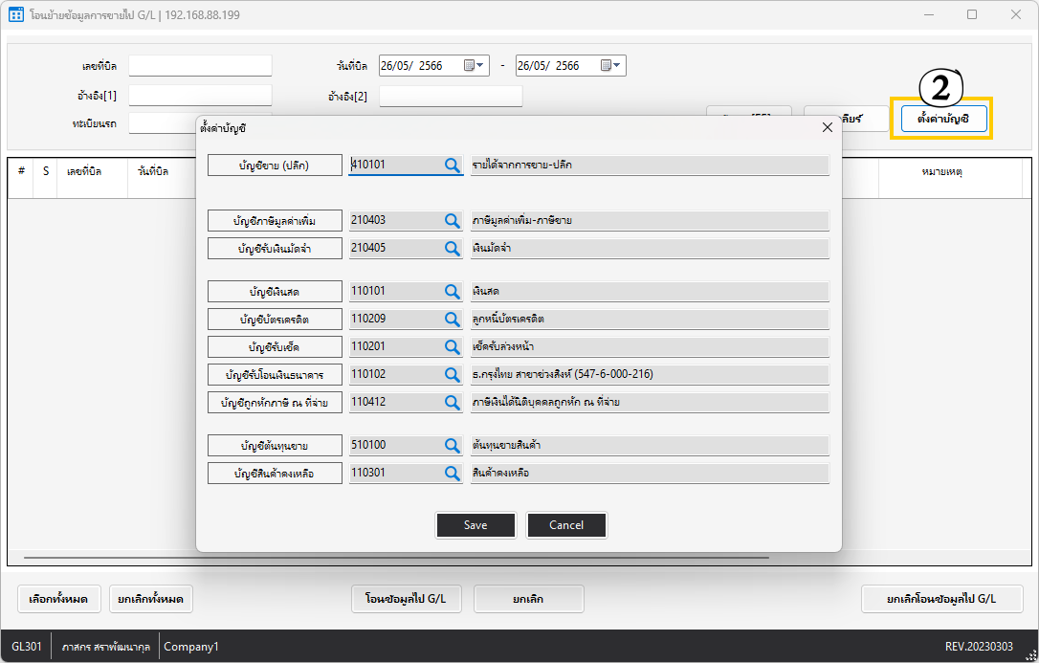Close the ตั้งค่าบัญชี dialog with X
This screenshot has width=1039, height=663.
(x=828, y=127)
